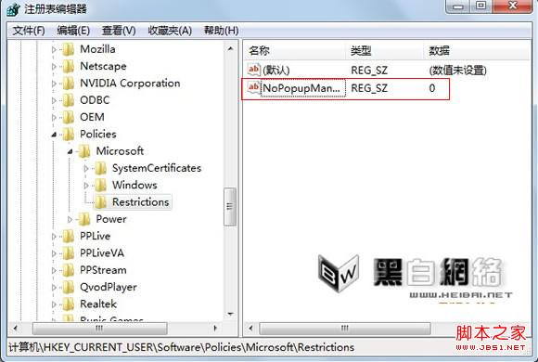Expand the PPLive tree node
Screen dimensions: 538x362
tap(54, 237)
